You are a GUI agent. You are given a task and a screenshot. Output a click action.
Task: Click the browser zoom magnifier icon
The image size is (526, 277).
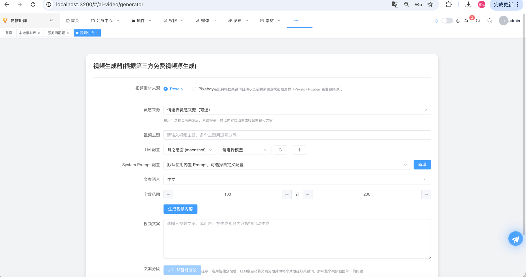407,4
